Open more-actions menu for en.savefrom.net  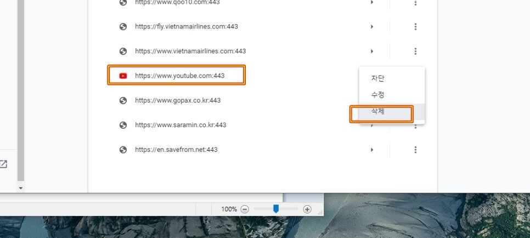tap(415, 149)
